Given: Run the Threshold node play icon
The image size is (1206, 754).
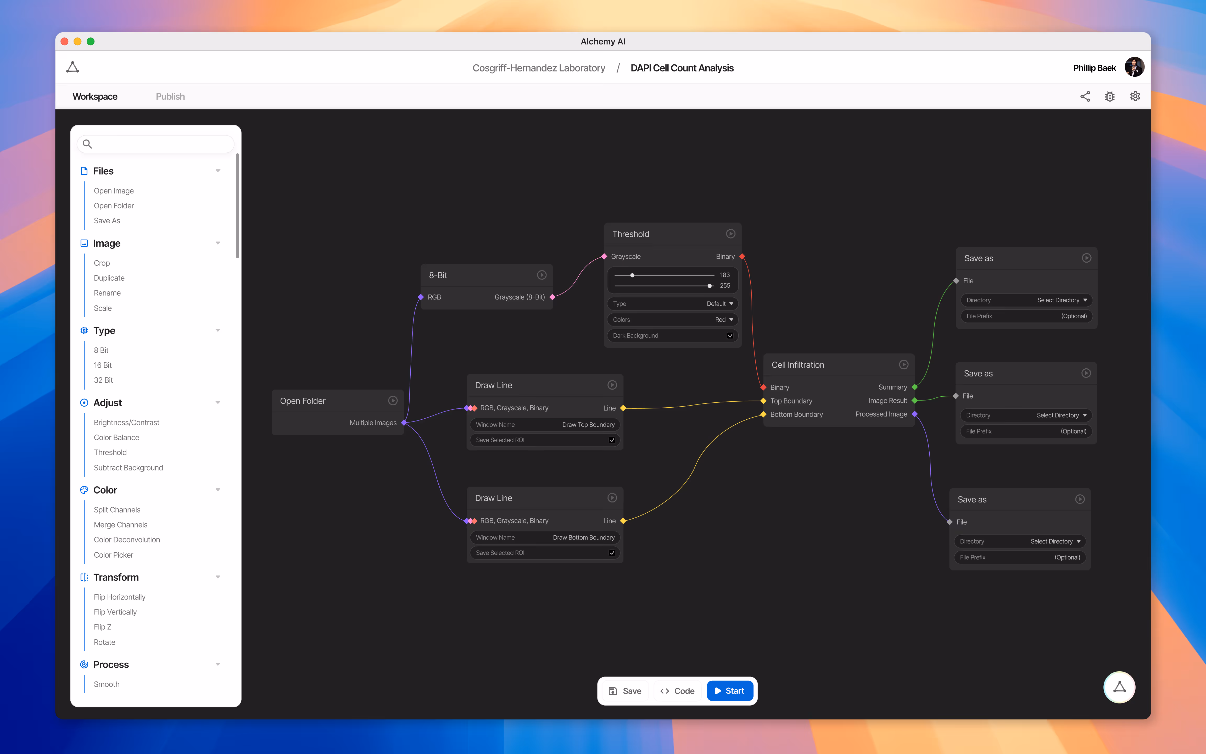Looking at the screenshot, I should 730,234.
